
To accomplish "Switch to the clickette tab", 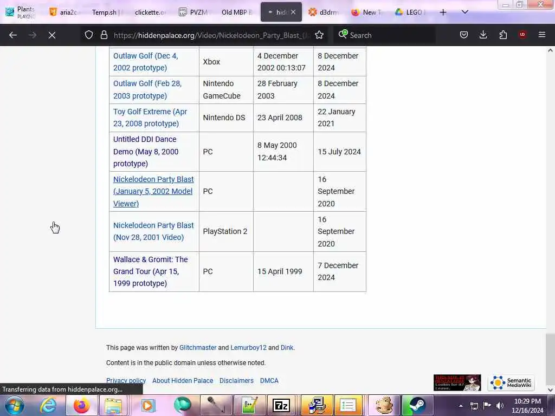I will (150, 12).
